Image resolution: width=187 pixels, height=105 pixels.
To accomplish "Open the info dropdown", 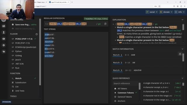I will point(180,12).
